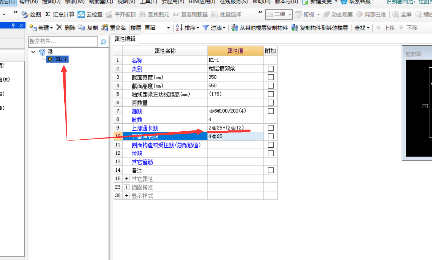Start 云检查 cloud check

tap(90, 14)
